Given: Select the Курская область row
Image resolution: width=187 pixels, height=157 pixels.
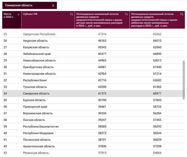Looking at the screenshot, I should tap(93, 100).
